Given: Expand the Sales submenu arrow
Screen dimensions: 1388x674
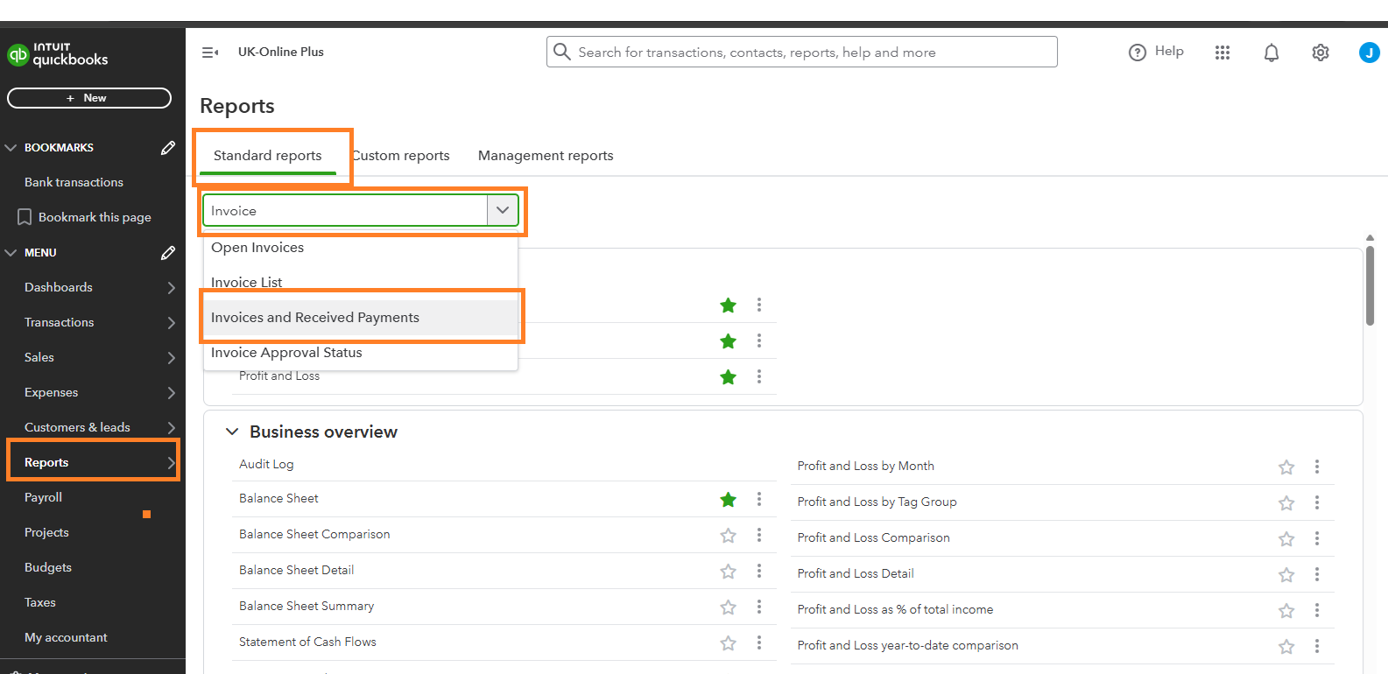Looking at the screenshot, I should coord(171,358).
